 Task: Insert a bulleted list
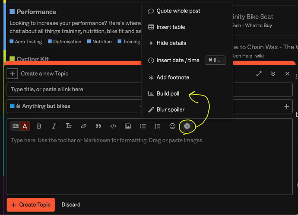(143, 126)
